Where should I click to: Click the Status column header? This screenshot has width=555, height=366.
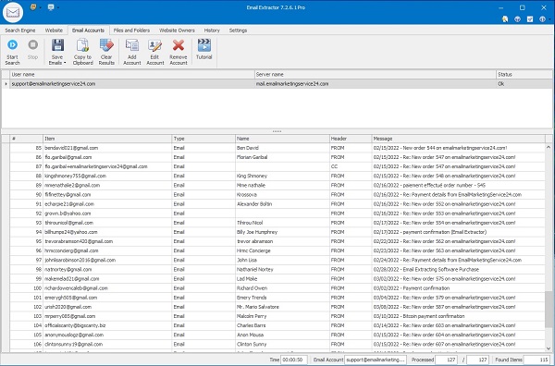pyautogui.click(x=524, y=74)
